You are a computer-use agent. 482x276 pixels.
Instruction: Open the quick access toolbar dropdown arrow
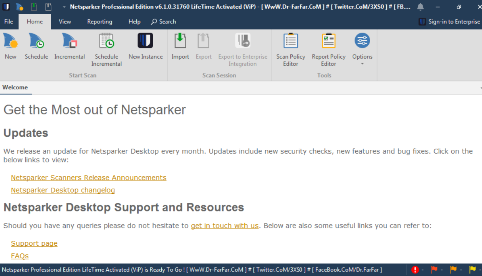[64, 7]
